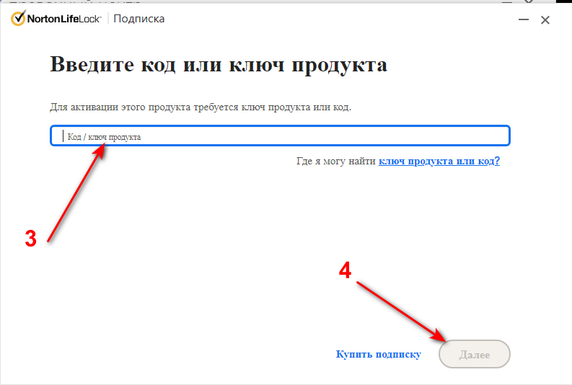Image resolution: width=572 pixels, height=385 pixels.
Task: Click the heading "Введите код или ключ продукта"
Action: [x=219, y=65]
